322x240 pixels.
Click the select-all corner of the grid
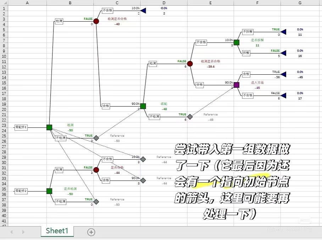[x=4, y=3]
